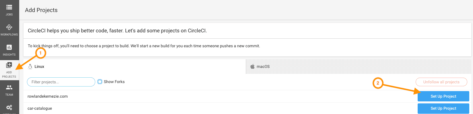Open the Workflows sidebar icon
This screenshot has width=473, height=114.
coord(9,27)
